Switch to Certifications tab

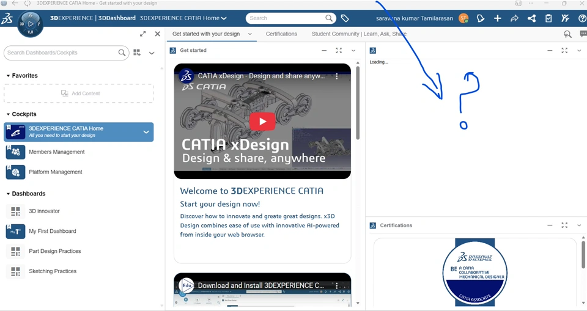(x=281, y=34)
